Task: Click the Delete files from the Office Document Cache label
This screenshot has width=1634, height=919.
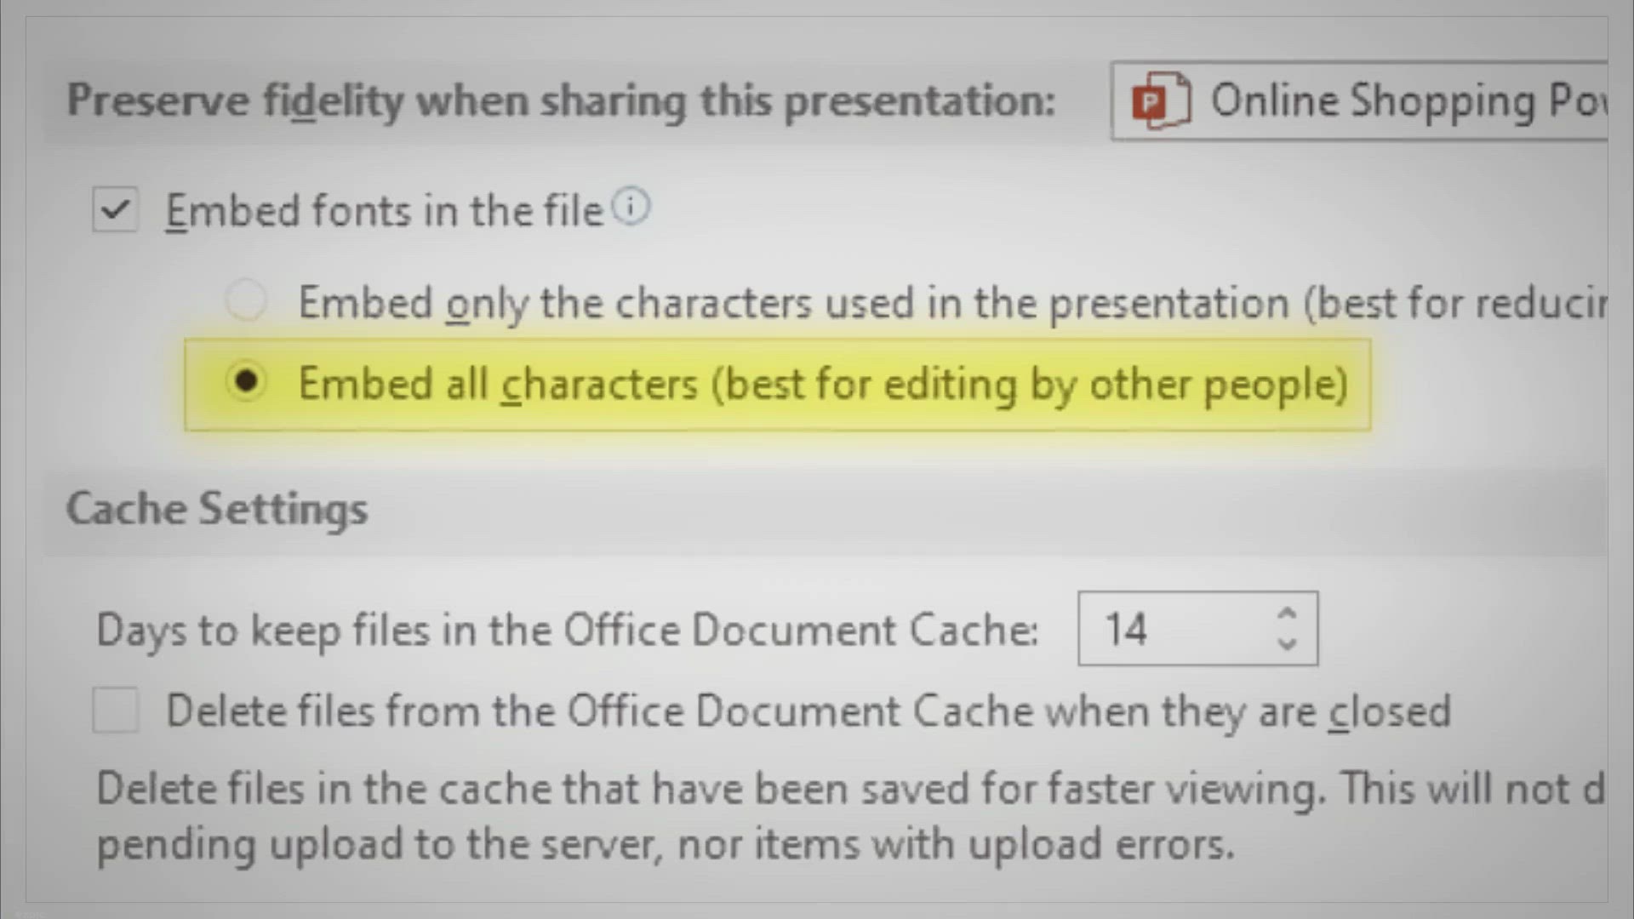Action: pyautogui.click(x=808, y=711)
